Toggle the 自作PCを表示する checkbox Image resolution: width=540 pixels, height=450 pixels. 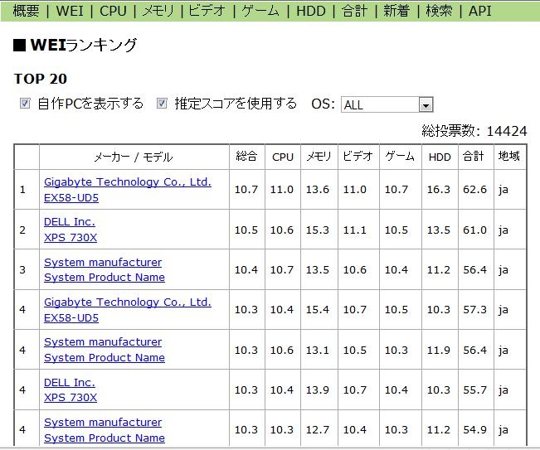pyautogui.click(x=25, y=104)
